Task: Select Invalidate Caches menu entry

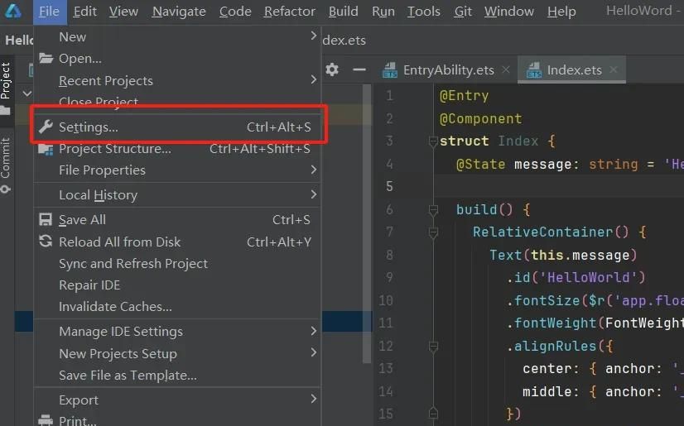Action: (x=115, y=307)
